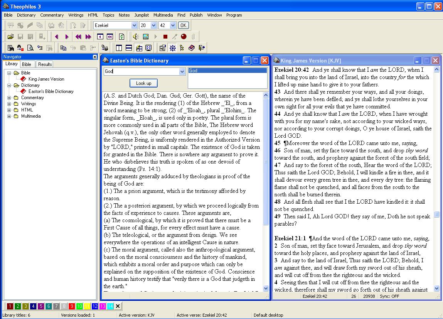Click the double purple right arrows icon
The image size is (443, 319).
click(x=88, y=36)
